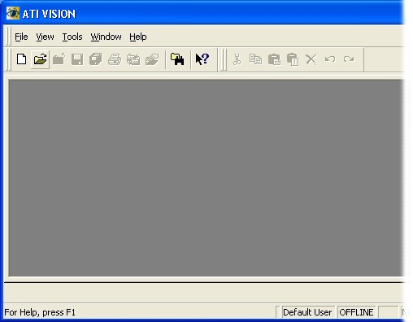The width and height of the screenshot is (413, 322).
Task: Open the Window menu
Action: coord(106,37)
